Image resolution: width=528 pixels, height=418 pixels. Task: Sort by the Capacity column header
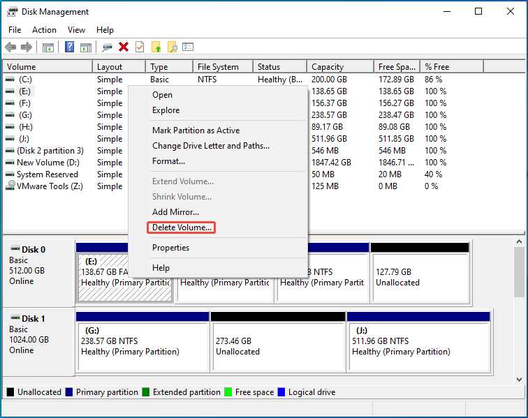point(341,67)
